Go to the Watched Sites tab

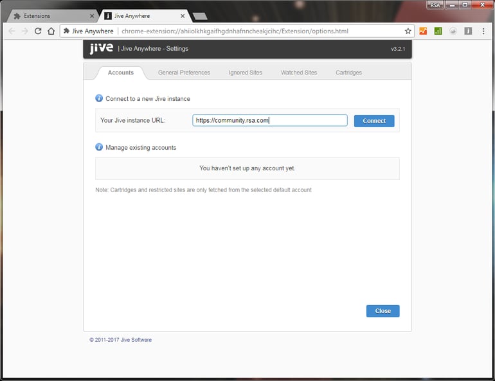(x=299, y=73)
